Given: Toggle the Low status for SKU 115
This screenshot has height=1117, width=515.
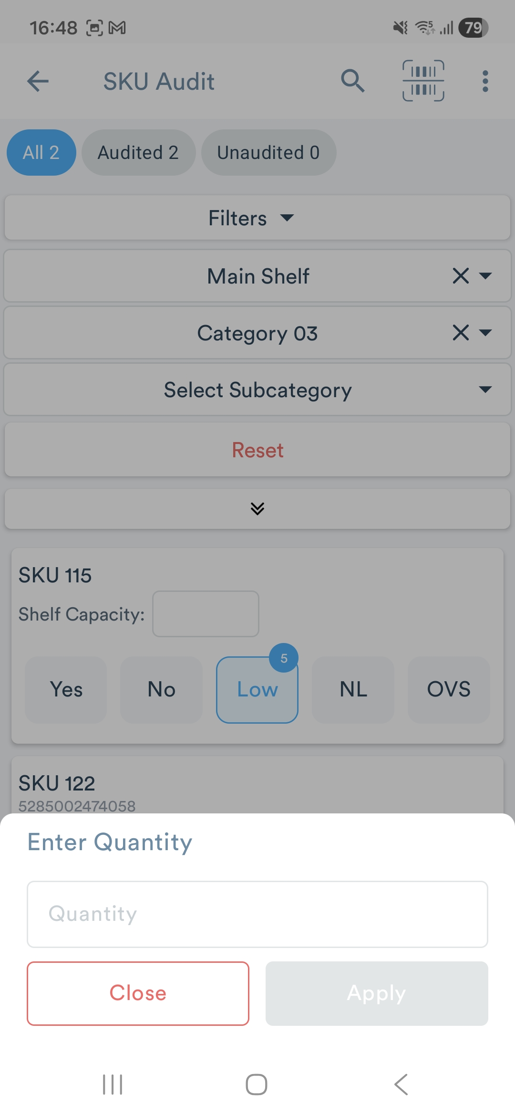Looking at the screenshot, I should [257, 690].
